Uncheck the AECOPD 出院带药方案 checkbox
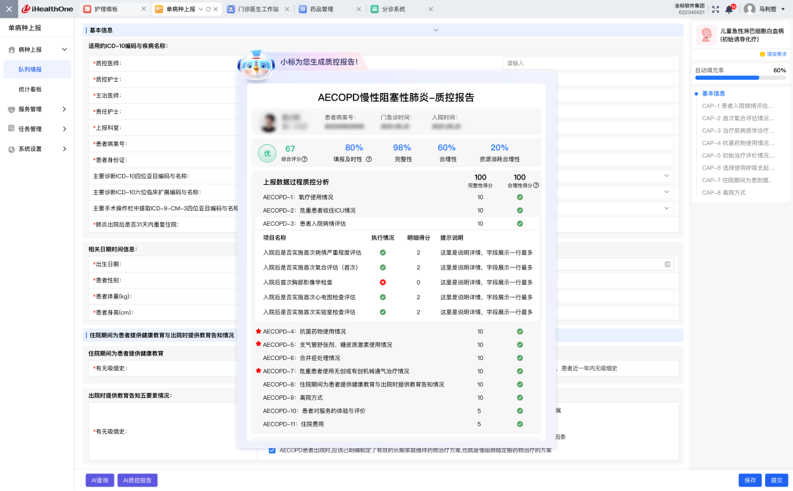This screenshot has width=793, height=491. (x=272, y=450)
